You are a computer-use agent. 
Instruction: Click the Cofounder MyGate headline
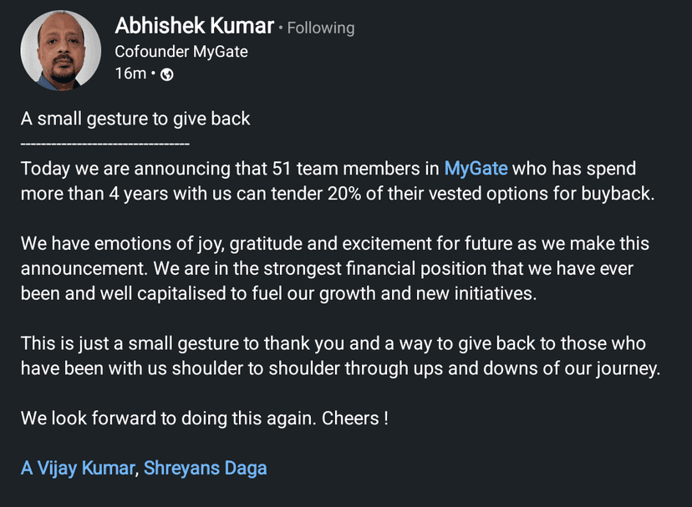click(x=181, y=51)
